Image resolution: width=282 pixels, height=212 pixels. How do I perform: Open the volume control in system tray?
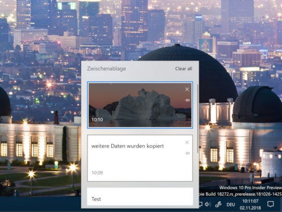coord(208,204)
